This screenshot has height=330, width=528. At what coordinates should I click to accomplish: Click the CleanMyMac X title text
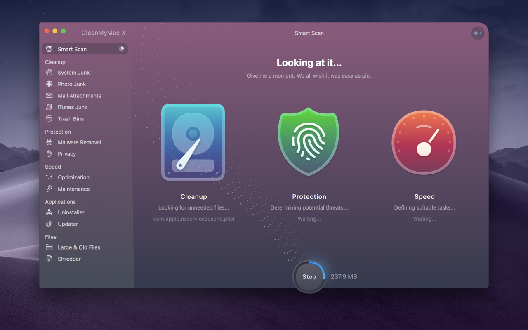[x=104, y=33]
